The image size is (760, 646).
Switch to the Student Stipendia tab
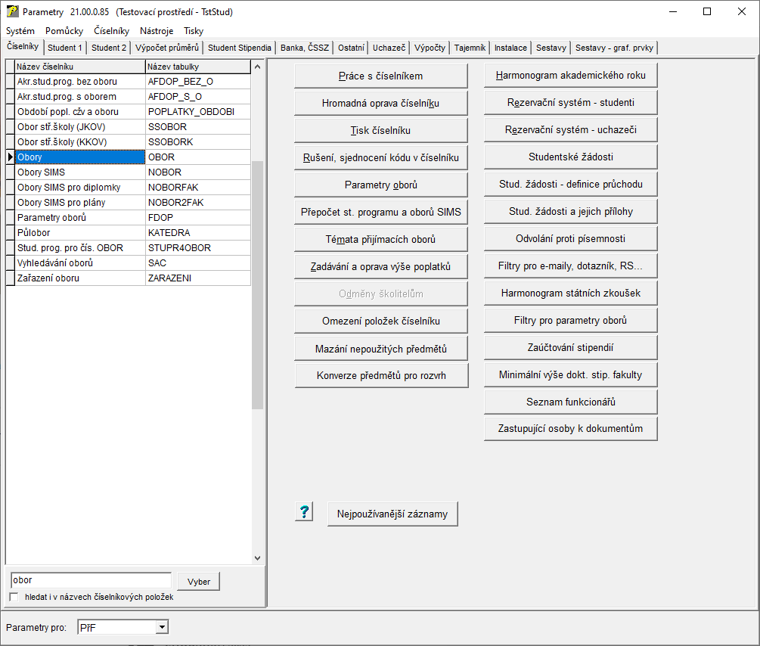(x=239, y=48)
